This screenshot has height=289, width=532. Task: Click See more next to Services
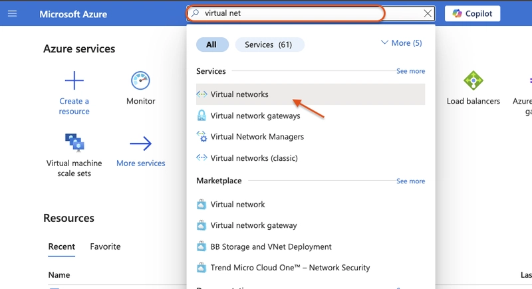point(410,71)
